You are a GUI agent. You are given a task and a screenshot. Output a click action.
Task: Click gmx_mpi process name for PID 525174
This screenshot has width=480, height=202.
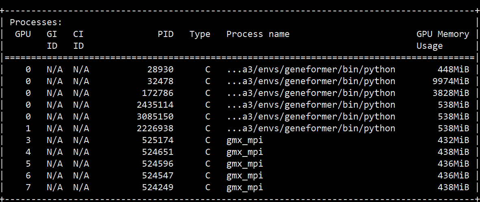pyautogui.click(x=245, y=141)
